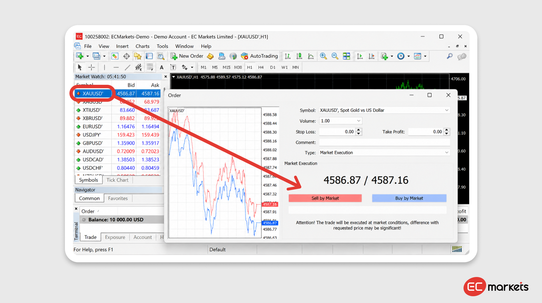542x303 pixels.
Task: Open the Charts menu
Action: pos(143,46)
